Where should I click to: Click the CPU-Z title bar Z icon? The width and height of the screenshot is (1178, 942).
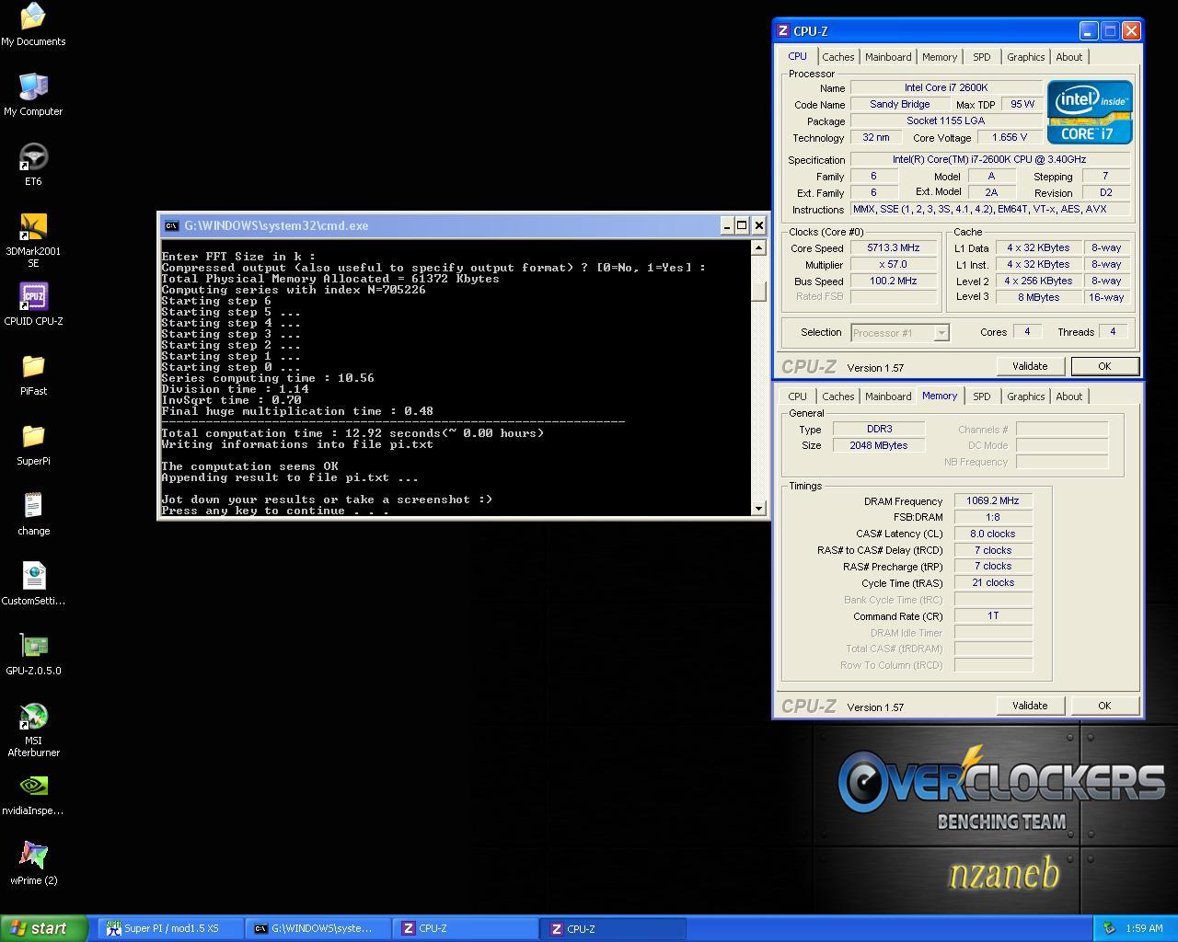784,30
